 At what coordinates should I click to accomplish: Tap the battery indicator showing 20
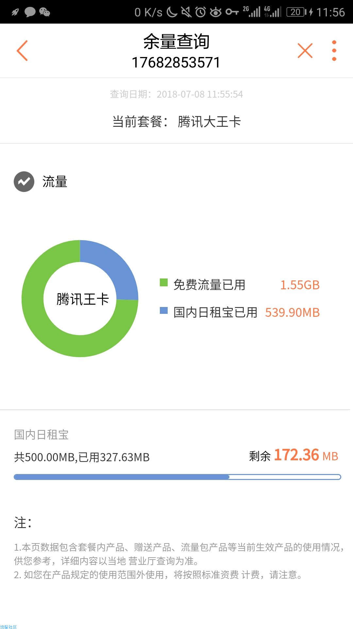tap(296, 12)
